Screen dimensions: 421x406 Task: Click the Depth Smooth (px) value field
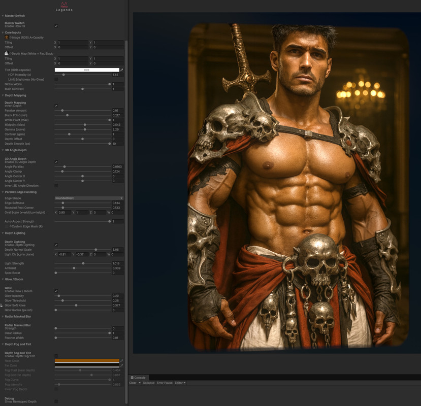pos(118,144)
